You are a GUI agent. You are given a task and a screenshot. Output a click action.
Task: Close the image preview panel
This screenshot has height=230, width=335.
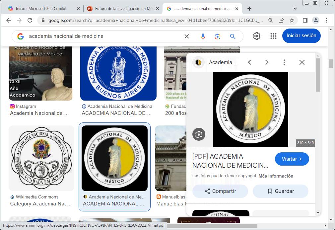[302, 62]
